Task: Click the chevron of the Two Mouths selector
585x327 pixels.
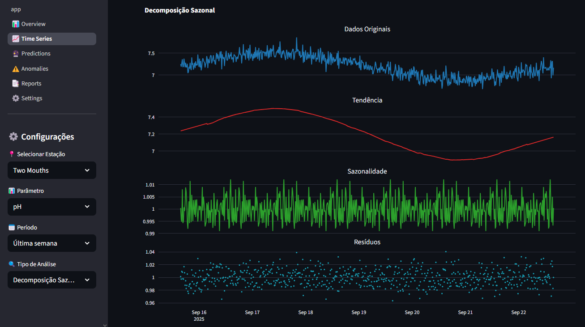Action: (87, 170)
